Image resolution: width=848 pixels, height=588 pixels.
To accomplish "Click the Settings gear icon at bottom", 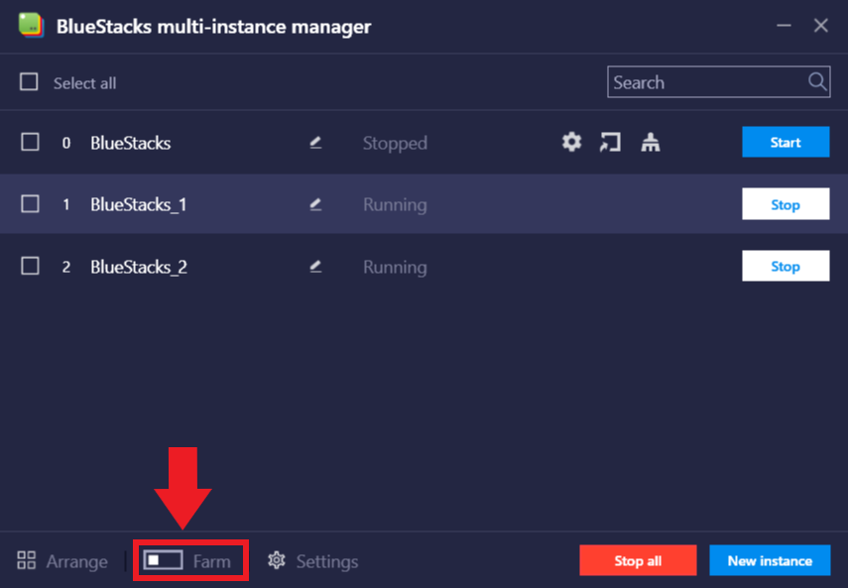I will tap(277, 560).
